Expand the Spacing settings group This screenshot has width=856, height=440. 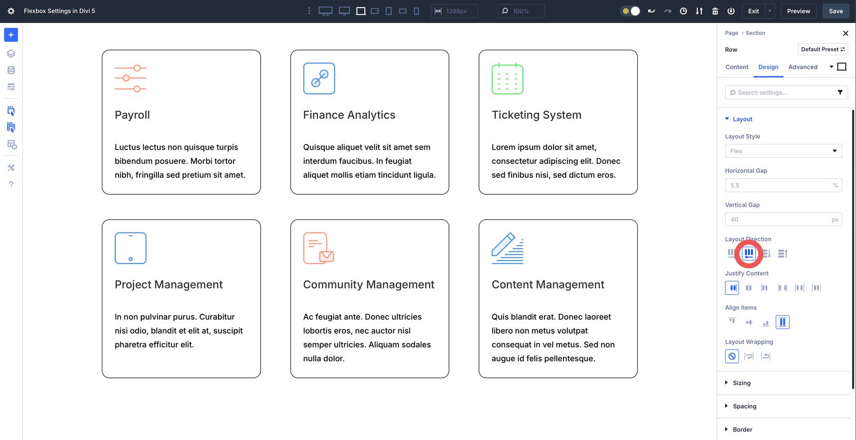pos(744,406)
